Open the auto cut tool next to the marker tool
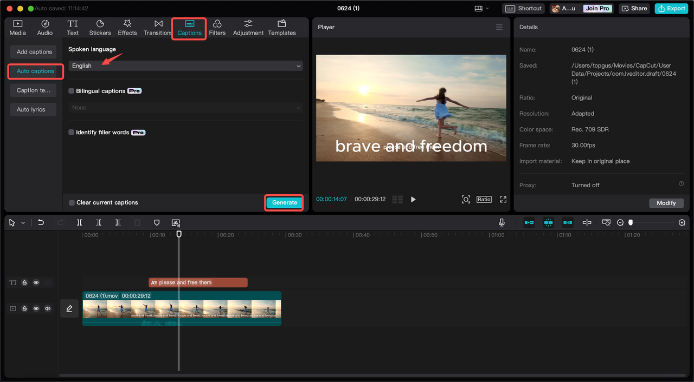Image resolution: width=694 pixels, height=382 pixels. (x=176, y=222)
